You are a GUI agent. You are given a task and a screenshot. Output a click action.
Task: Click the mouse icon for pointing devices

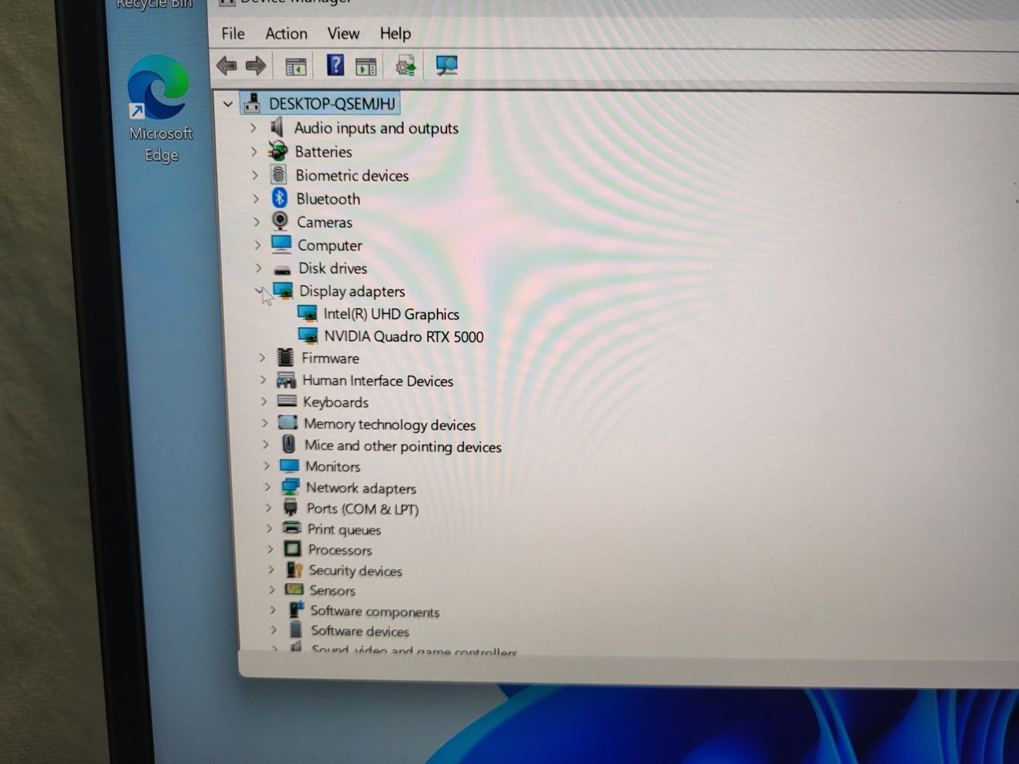click(289, 444)
